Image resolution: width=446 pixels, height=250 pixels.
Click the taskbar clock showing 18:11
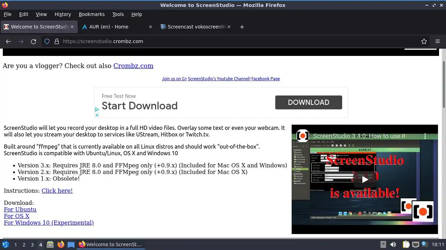[x=438, y=244]
